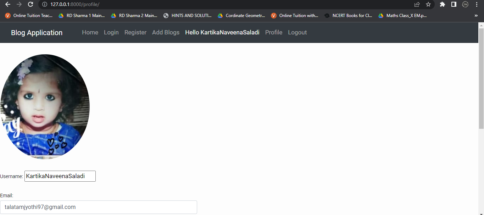
Task: Click the browser back navigation icon
Action: 7,5
